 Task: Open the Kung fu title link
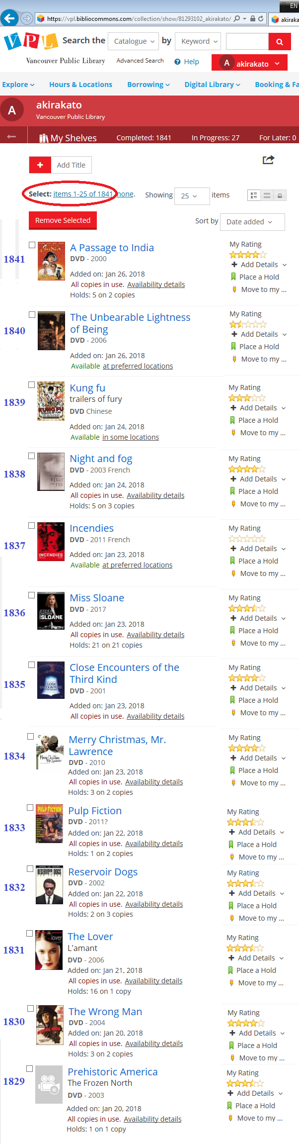pyautogui.click(x=87, y=388)
